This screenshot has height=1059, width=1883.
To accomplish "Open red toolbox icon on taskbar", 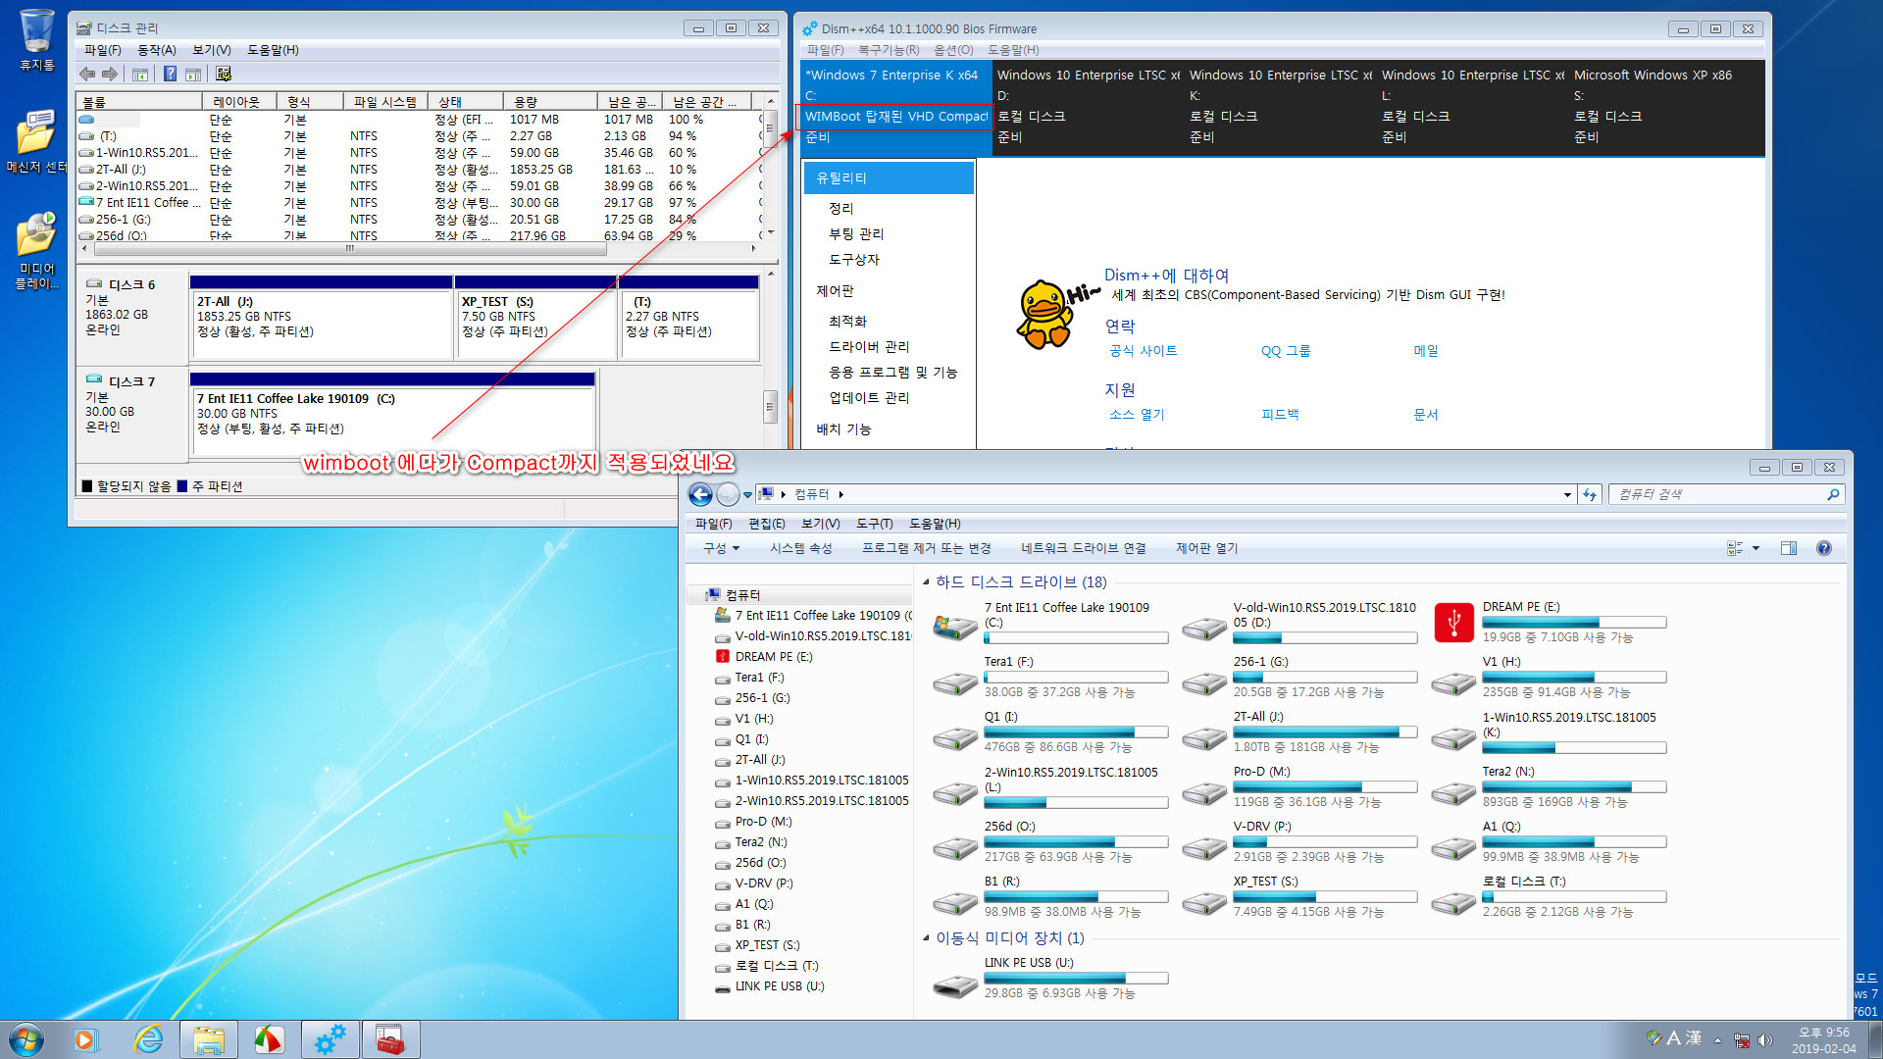I will click(x=390, y=1039).
